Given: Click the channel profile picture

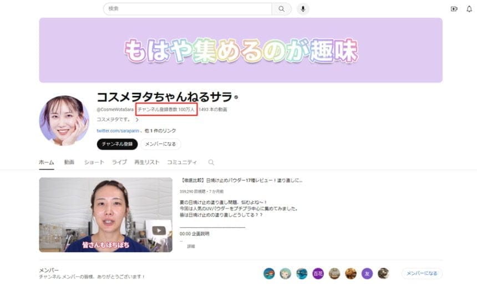Looking at the screenshot, I should point(64,120).
